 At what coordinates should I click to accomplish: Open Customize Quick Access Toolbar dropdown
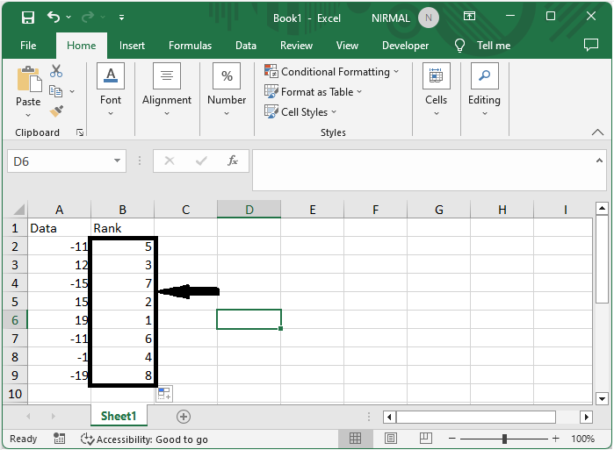point(122,18)
